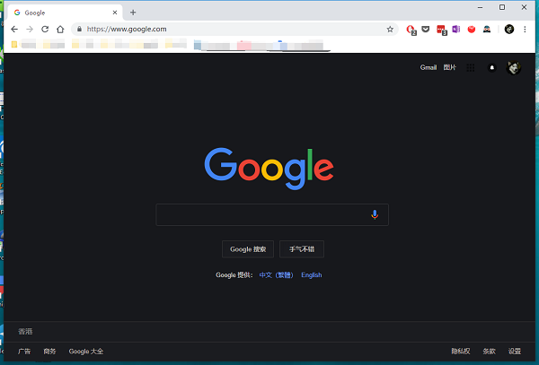Select the Google browser tab
This screenshot has height=365, width=539.
(x=66, y=13)
